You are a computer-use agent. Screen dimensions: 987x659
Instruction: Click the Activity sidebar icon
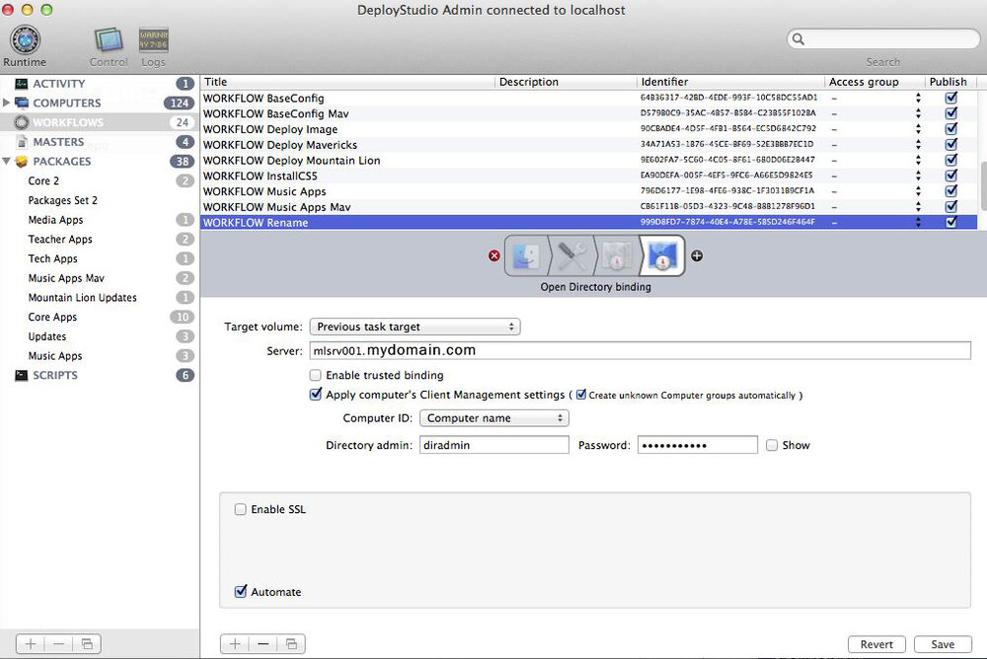pyautogui.click(x=22, y=84)
